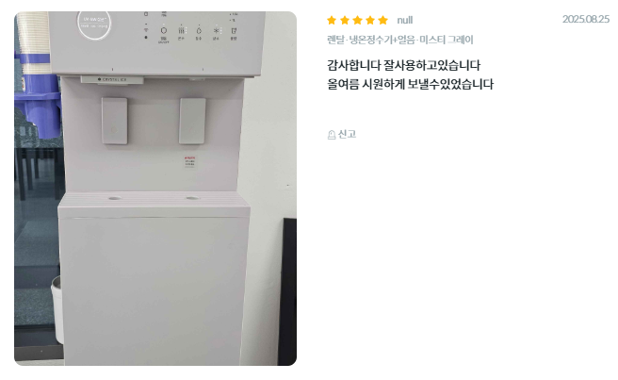Viewport: 618px width, 380px height.
Task: Click the "null" reviewer name
Action: [x=405, y=20]
